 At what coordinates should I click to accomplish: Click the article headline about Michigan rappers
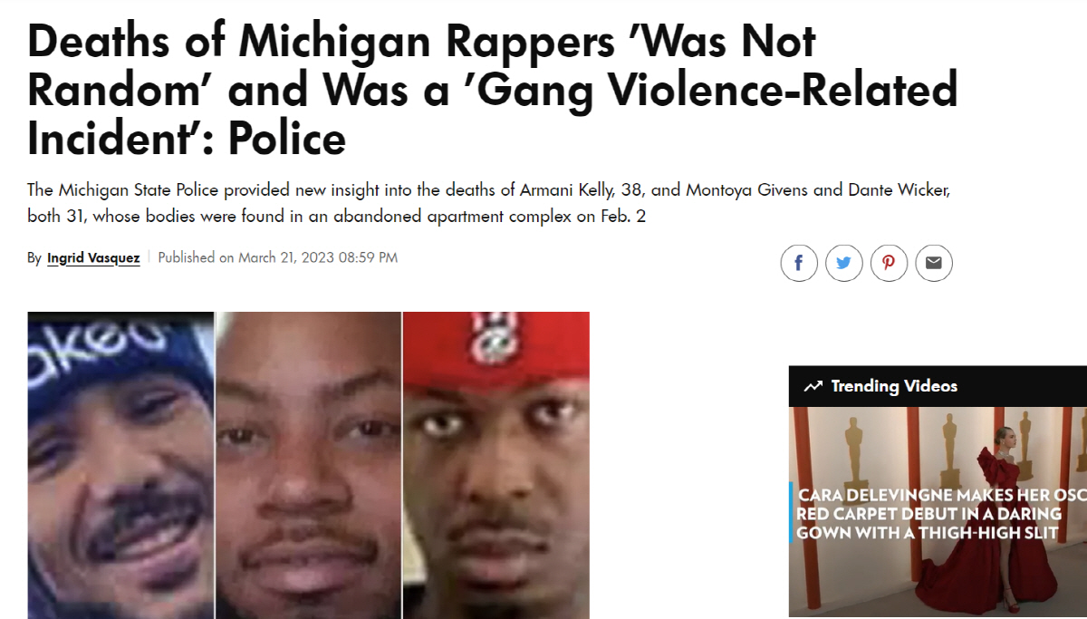(x=492, y=91)
